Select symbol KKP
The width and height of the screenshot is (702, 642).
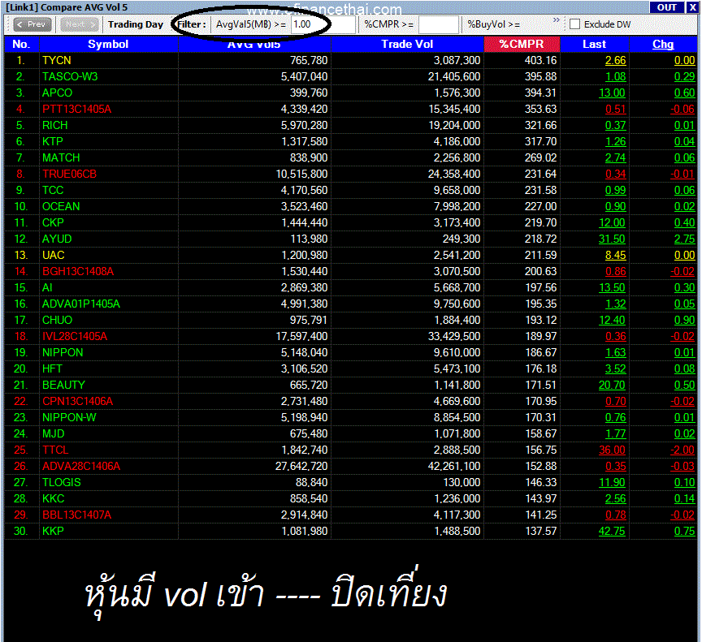click(x=53, y=532)
